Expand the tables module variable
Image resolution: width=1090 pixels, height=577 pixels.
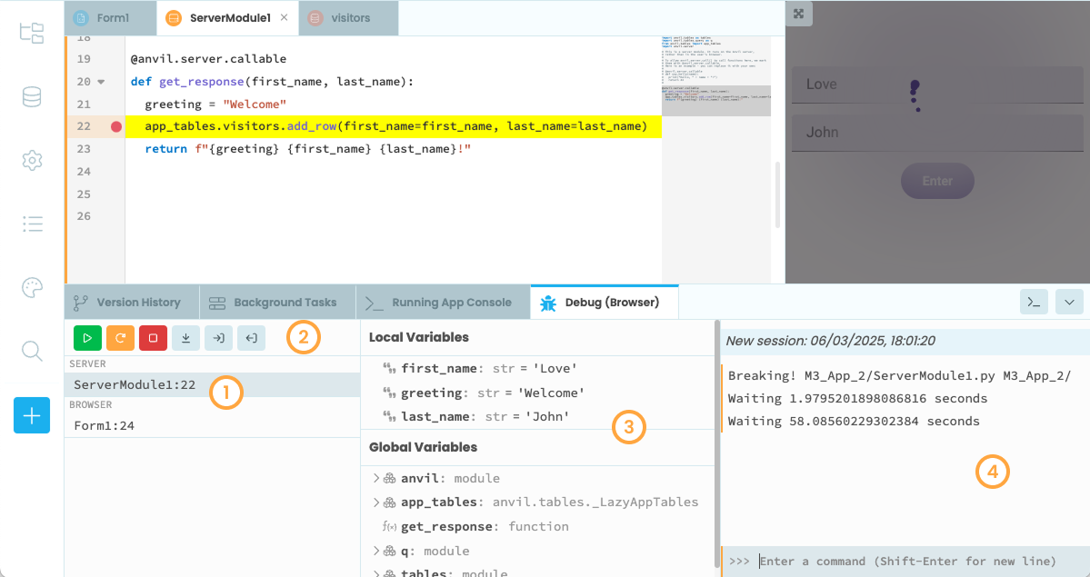(x=376, y=572)
